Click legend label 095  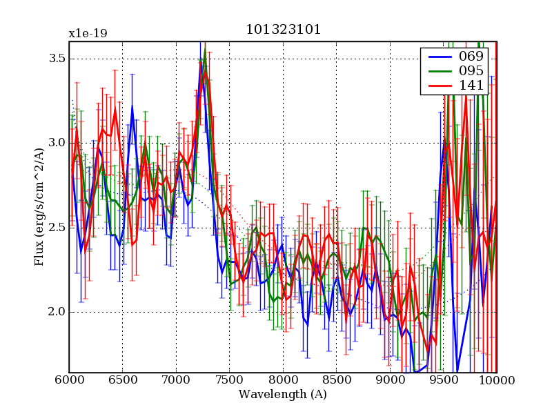coord(471,71)
